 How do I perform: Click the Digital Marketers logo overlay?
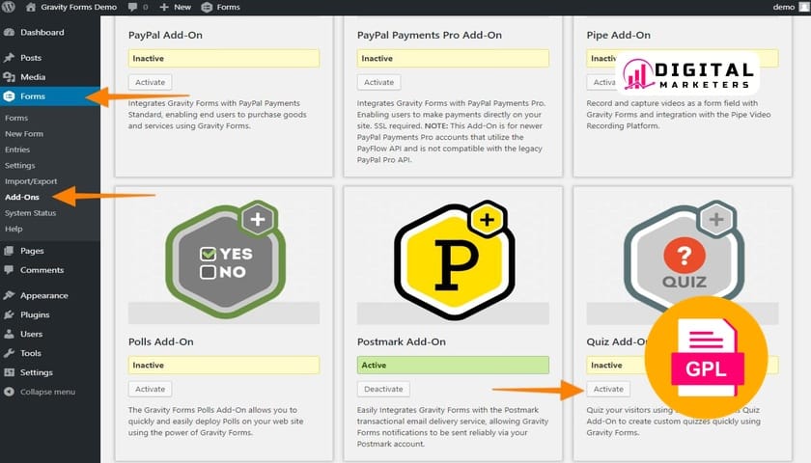(x=687, y=74)
